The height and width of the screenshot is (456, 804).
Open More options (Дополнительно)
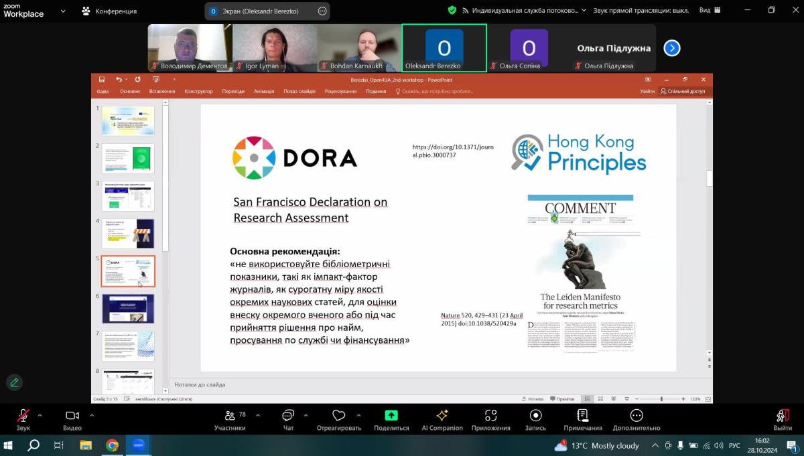(636, 419)
